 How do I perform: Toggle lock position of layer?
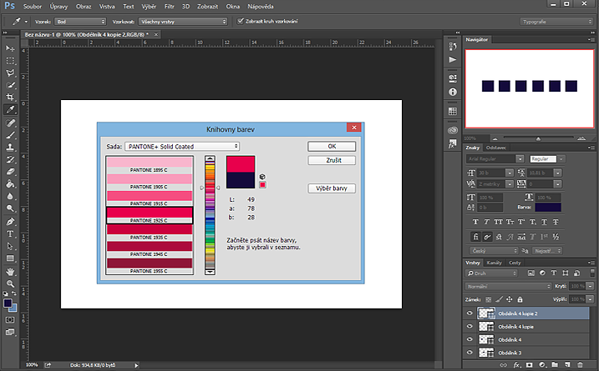click(510, 299)
